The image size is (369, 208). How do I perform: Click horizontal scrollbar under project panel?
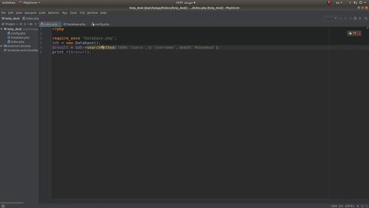click(x=12, y=202)
